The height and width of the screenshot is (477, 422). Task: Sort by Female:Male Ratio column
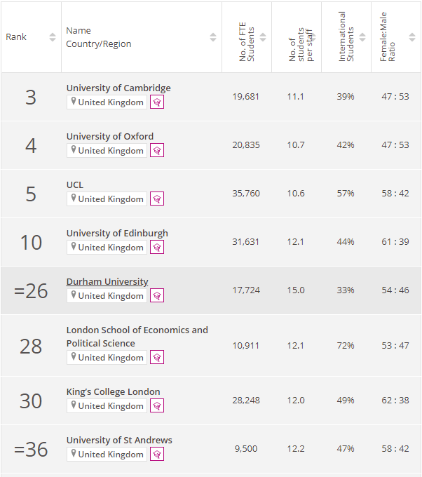[x=412, y=37]
